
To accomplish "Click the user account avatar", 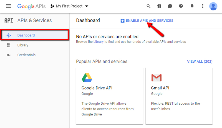I will point(213,6).
